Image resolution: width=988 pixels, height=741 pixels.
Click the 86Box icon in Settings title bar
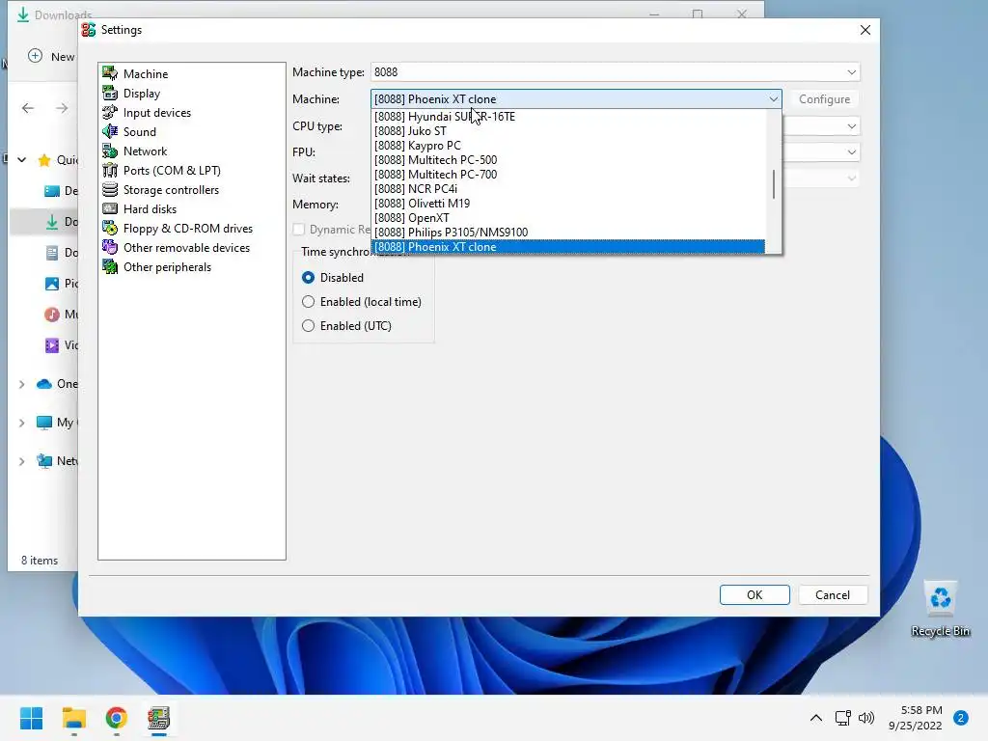point(89,30)
